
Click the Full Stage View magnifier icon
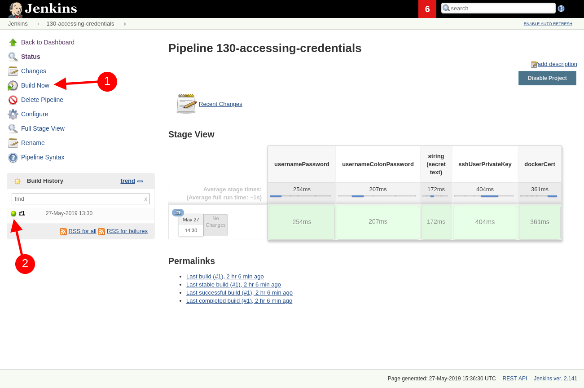tap(13, 128)
